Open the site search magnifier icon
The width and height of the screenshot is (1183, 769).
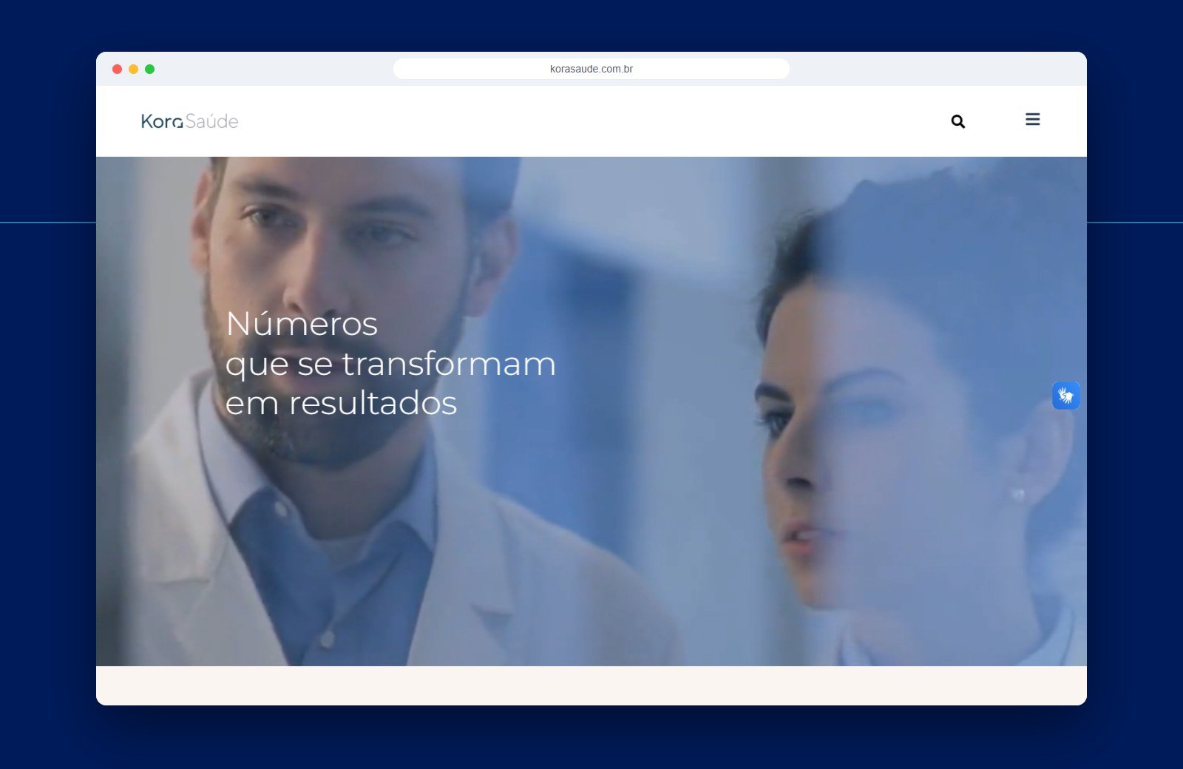(x=958, y=121)
